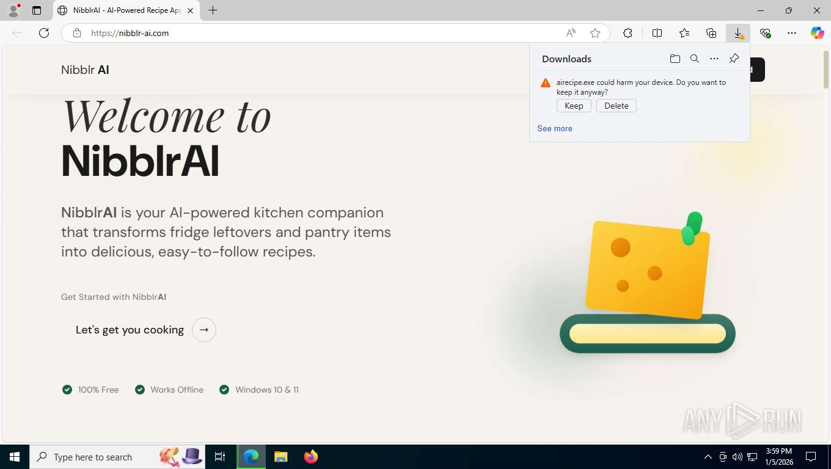Image resolution: width=831 pixels, height=469 pixels.
Task: Add page to favorites star icon
Action: (595, 33)
